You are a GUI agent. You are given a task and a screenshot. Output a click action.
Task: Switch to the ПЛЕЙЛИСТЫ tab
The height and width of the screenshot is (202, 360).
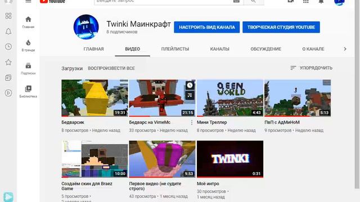click(x=175, y=49)
